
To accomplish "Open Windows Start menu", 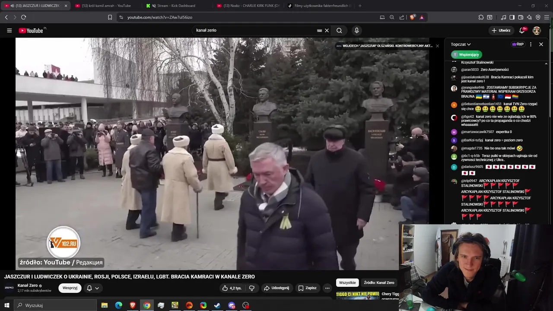I will click(6, 305).
